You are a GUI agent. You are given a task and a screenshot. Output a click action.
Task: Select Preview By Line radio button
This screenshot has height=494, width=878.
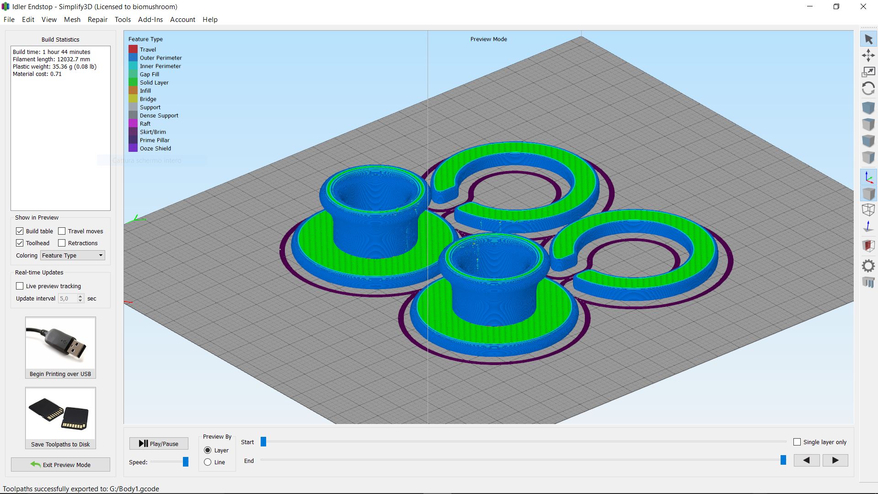coord(208,462)
